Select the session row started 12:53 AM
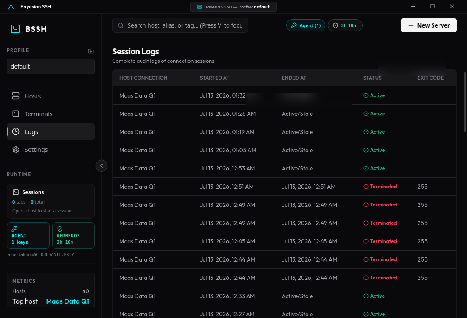 click(284, 168)
